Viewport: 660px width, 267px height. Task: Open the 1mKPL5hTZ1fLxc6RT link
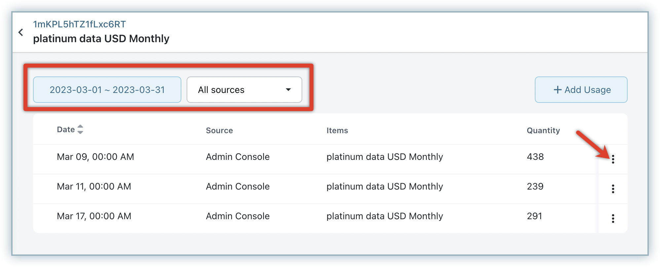(79, 24)
